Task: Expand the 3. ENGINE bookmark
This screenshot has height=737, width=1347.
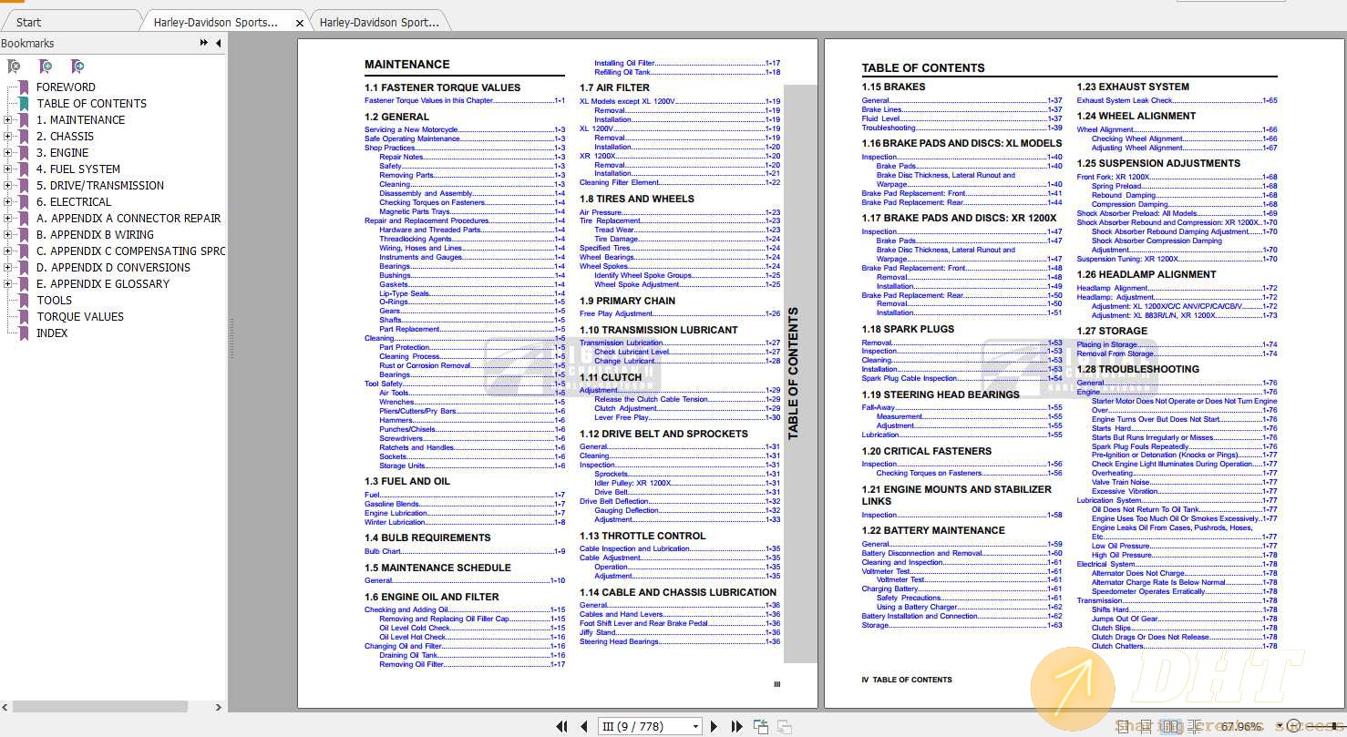Action: [8, 153]
